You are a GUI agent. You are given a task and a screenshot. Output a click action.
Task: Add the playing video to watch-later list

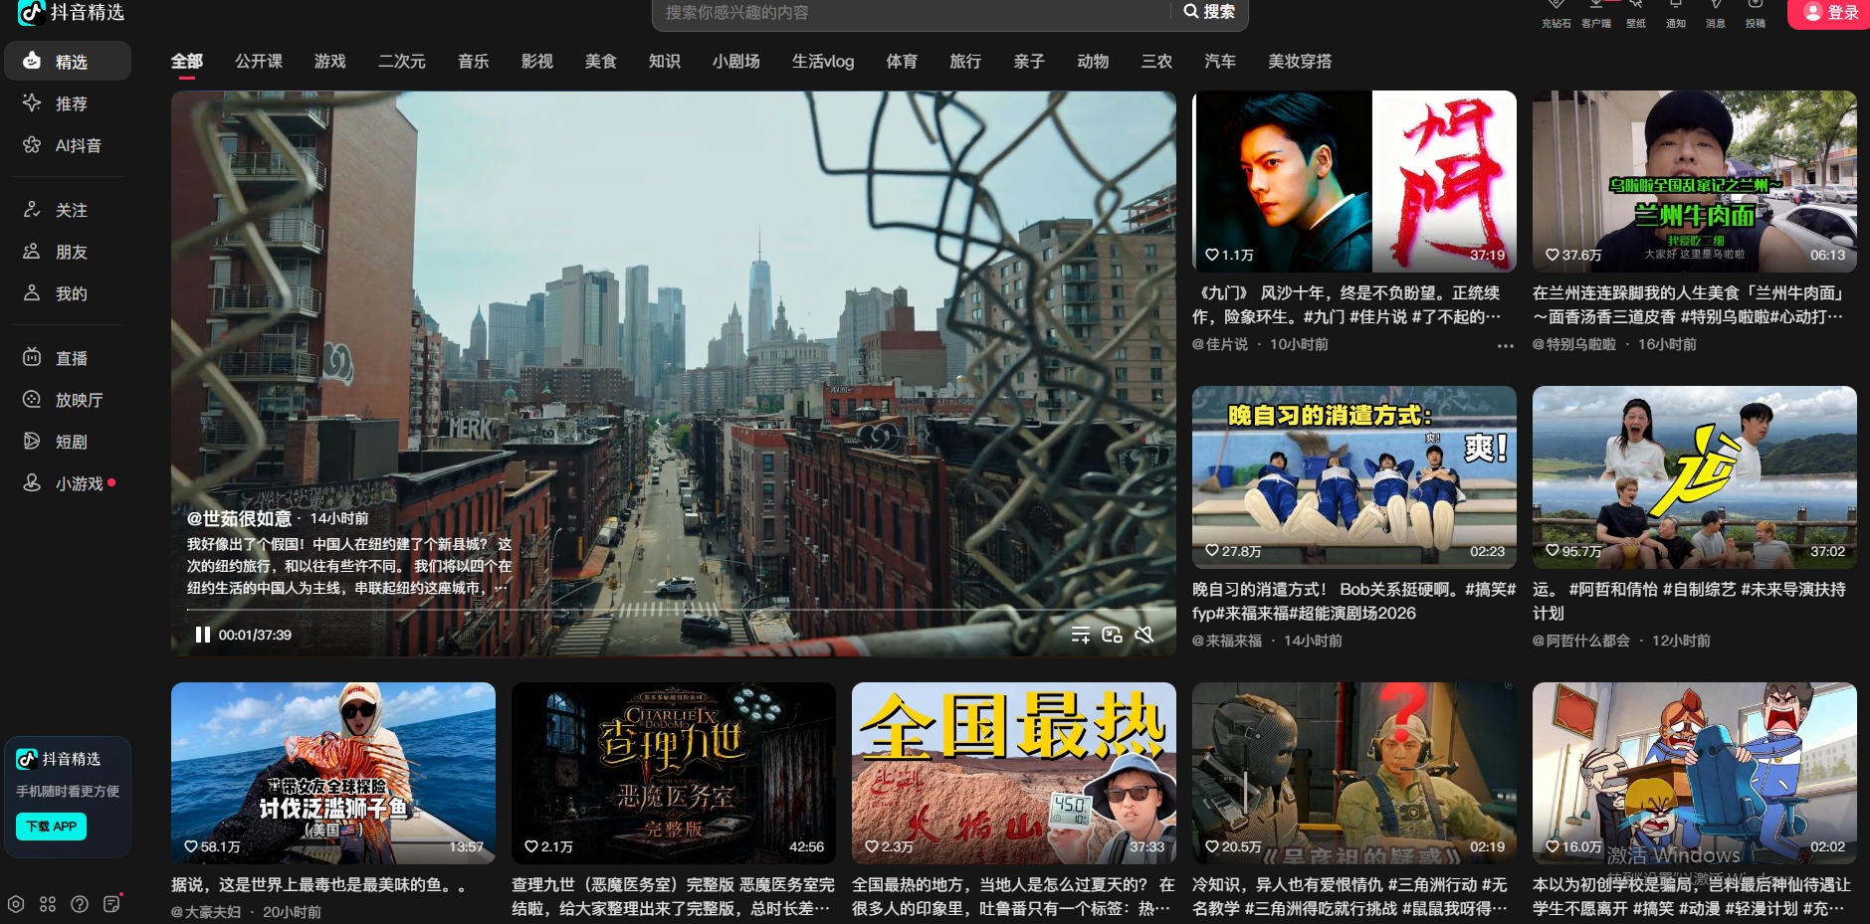point(1081,635)
